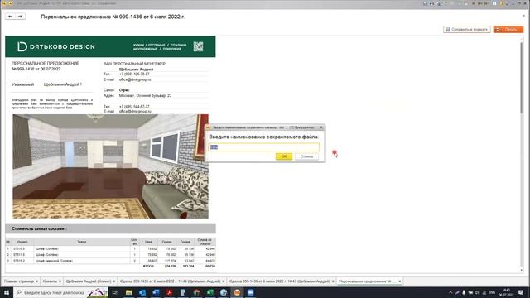Open Outlook from the taskbar
This screenshot has width=530, height=298.
(142, 292)
